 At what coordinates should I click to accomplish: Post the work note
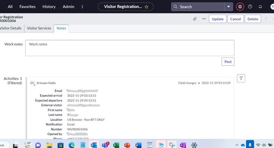point(228,61)
